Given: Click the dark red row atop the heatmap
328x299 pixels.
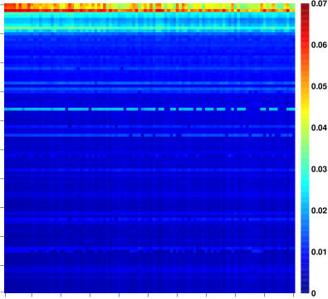Looking at the screenshot, I should [149, 11].
